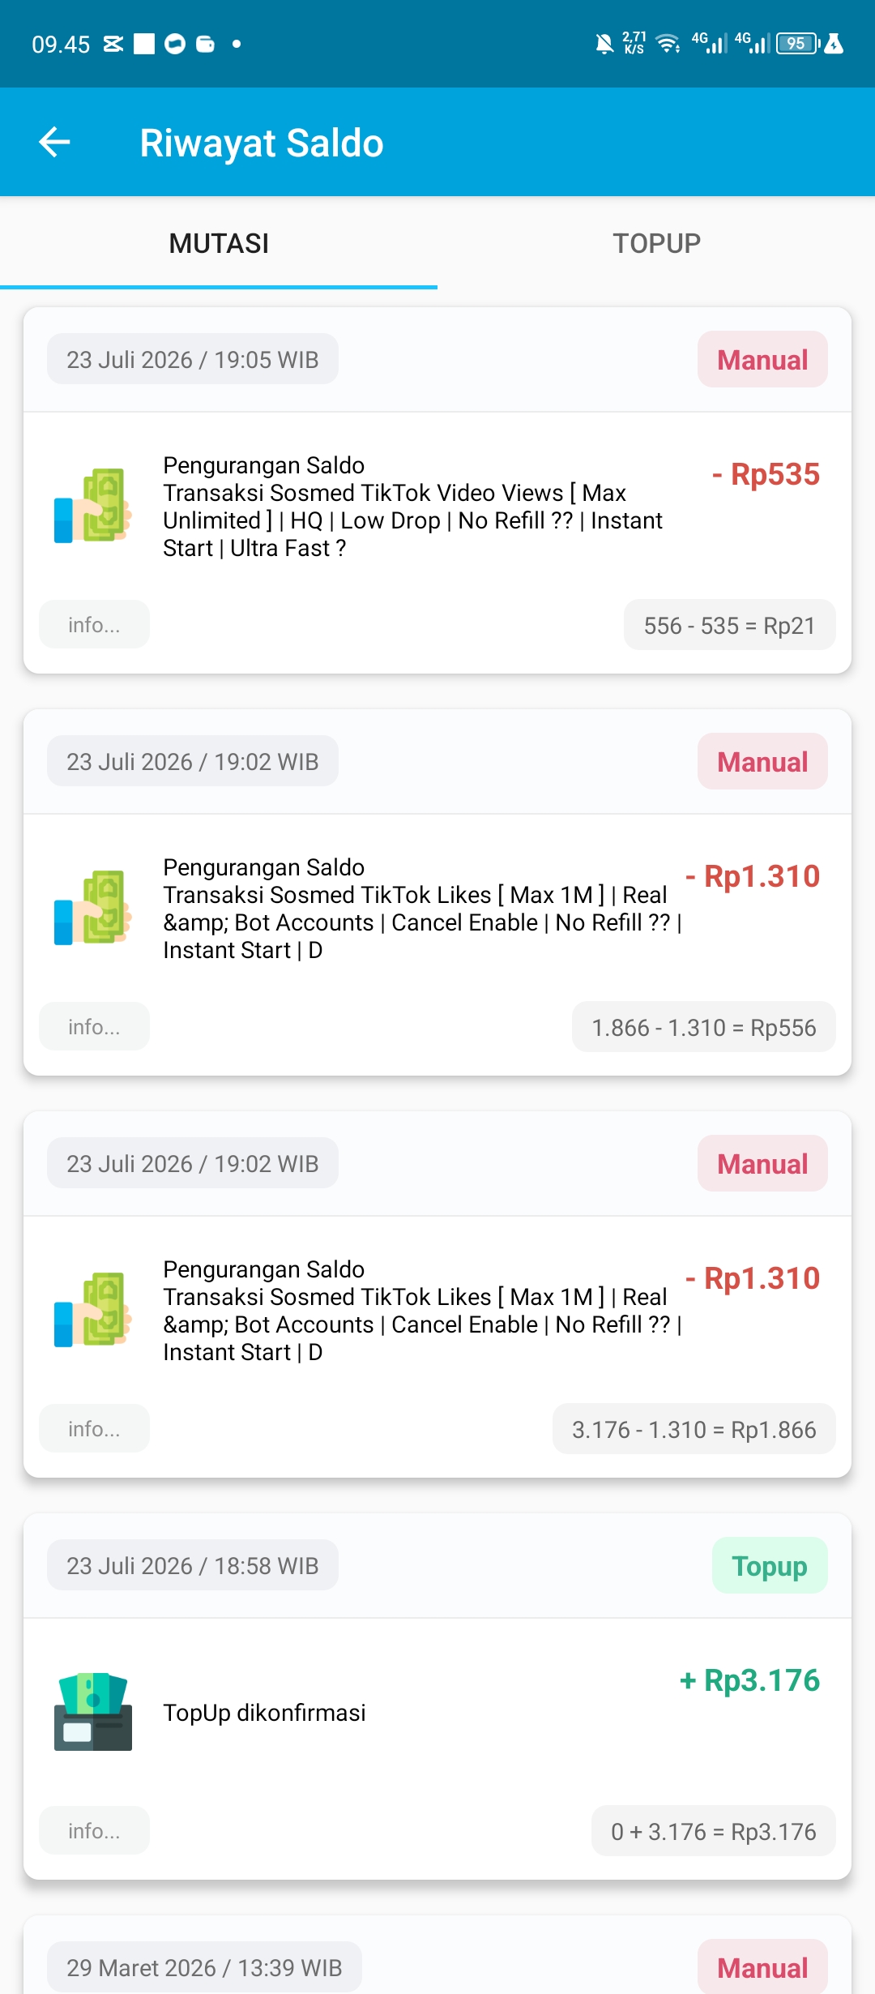Open info... on the TopUp dikonfirmasi card
875x1994 pixels.
pyautogui.click(x=94, y=1831)
